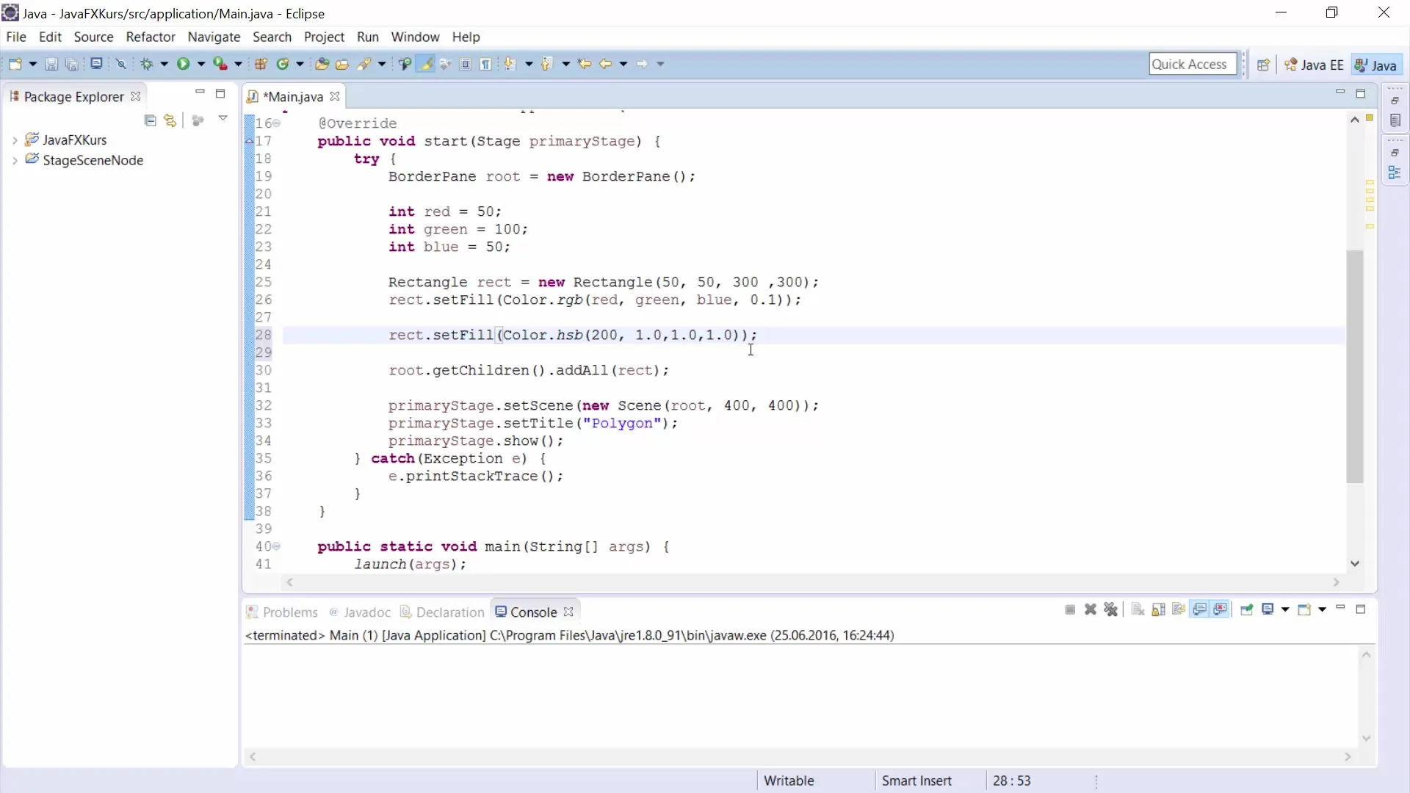Close the Console view tab
Image resolution: width=1410 pixels, height=793 pixels.
(568, 612)
